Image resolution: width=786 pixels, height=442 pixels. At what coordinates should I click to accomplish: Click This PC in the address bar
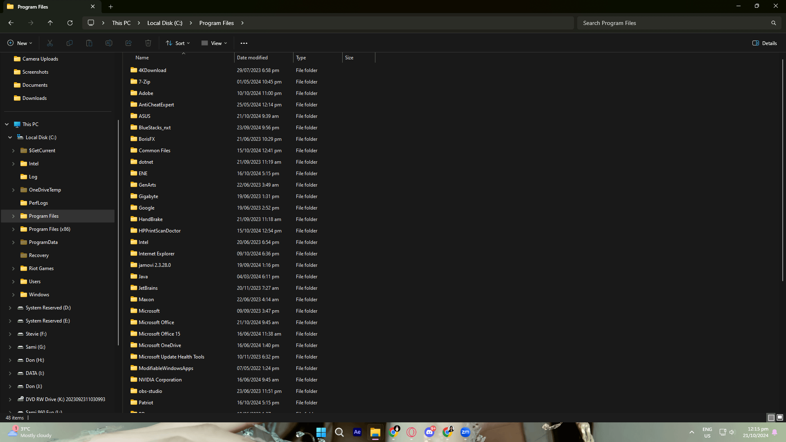point(121,23)
